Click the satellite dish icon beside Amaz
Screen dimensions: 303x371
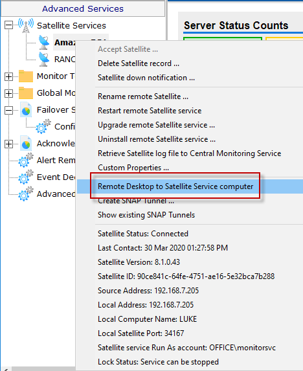(x=44, y=42)
